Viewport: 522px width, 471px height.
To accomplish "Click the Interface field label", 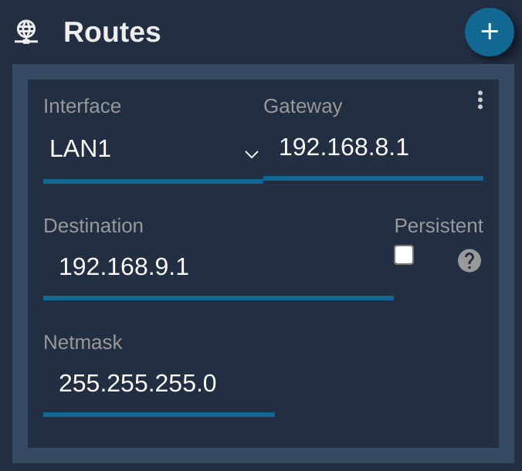I will [x=82, y=107].
